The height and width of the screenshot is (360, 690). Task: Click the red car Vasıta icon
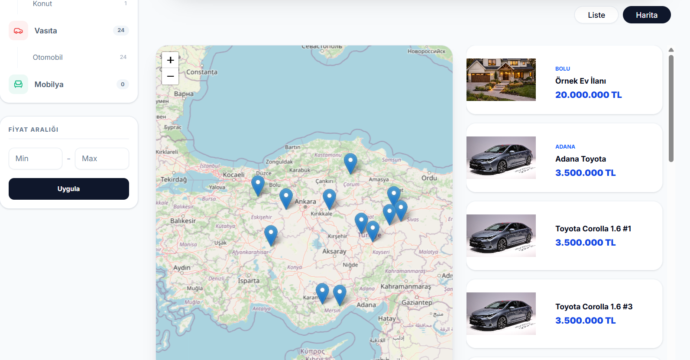point(18,31)
